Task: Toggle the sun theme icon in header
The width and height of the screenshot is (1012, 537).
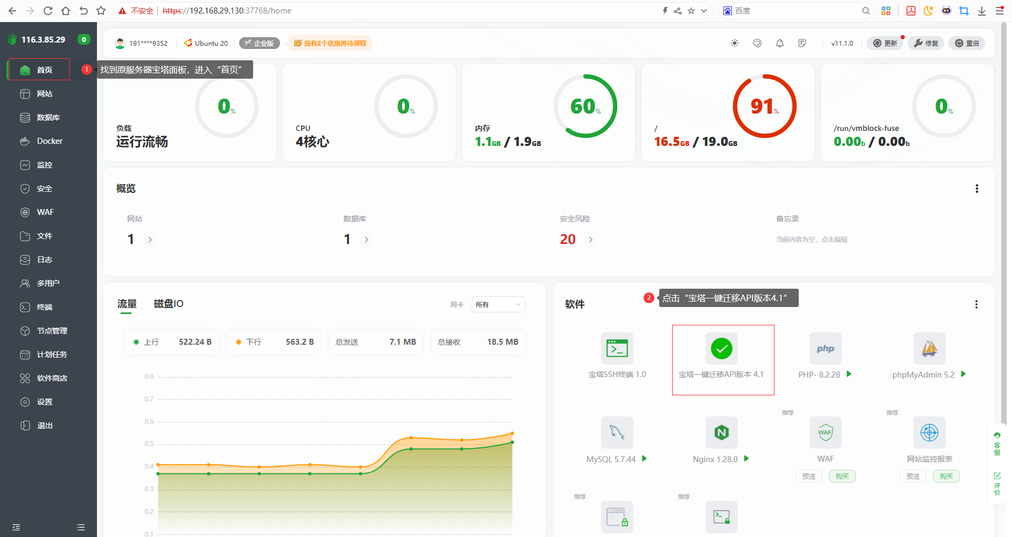Action: [x=734, y=43]
